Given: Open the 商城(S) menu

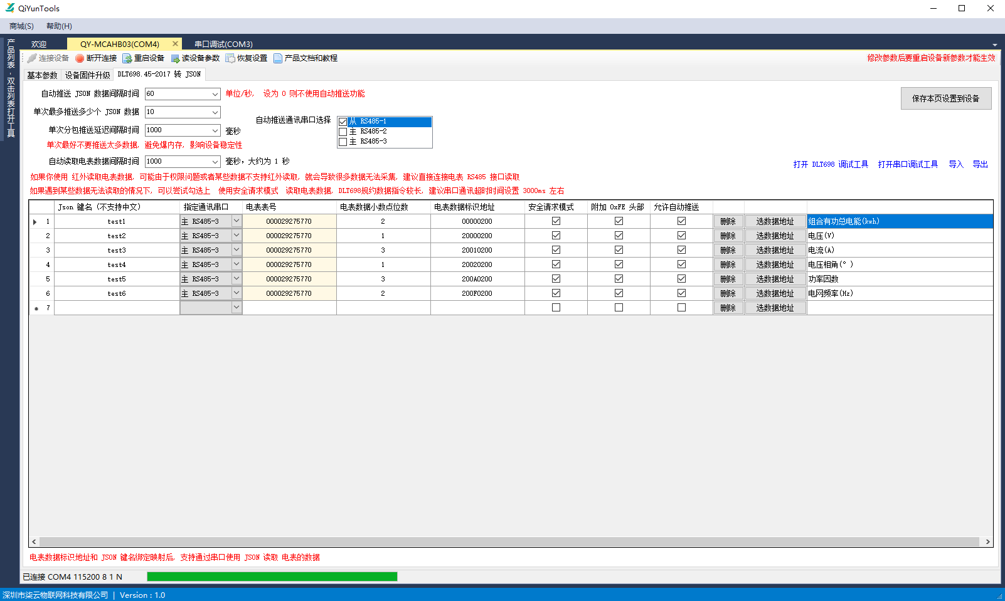Looking at the screenshot, I should coord(21,26).
